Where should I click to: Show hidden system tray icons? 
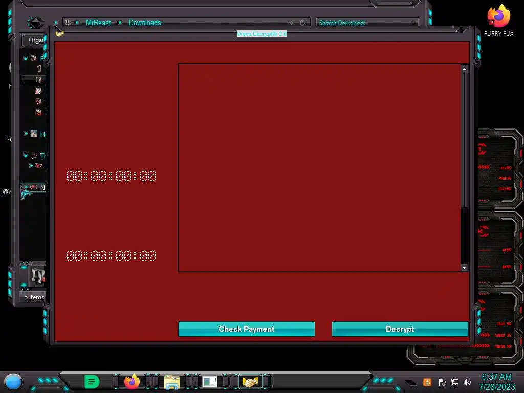click(x=411, y=382)
